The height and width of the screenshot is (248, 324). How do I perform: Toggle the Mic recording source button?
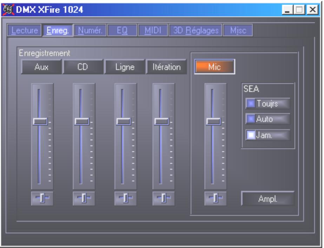click(x=214, y=67)
